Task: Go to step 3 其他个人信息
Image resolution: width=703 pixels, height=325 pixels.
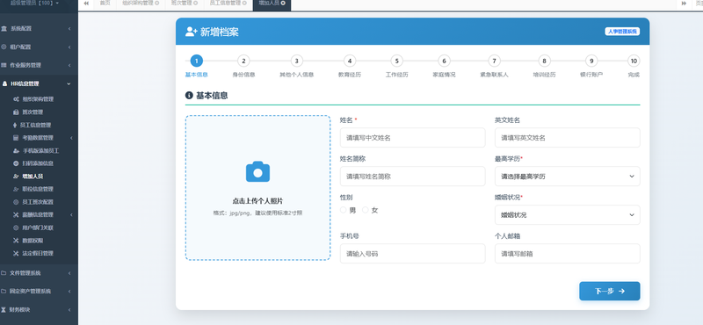Action: pyautogui.click(x=296, y=61)
